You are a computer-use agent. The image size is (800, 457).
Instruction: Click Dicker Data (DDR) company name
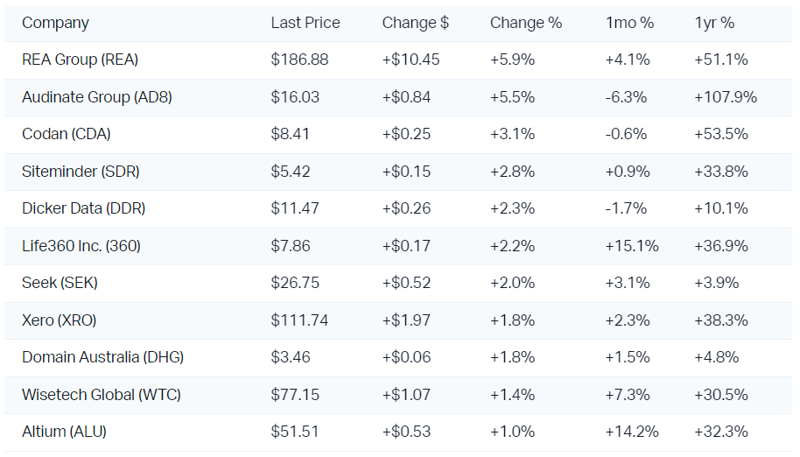coord(83,208)
